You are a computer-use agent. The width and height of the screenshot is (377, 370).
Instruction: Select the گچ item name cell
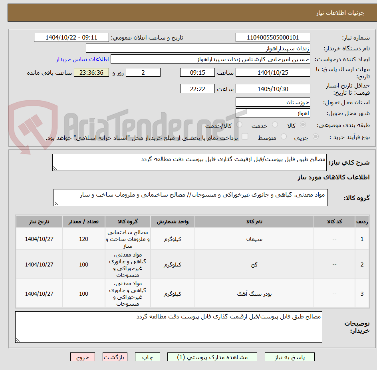tap(254, 265)
